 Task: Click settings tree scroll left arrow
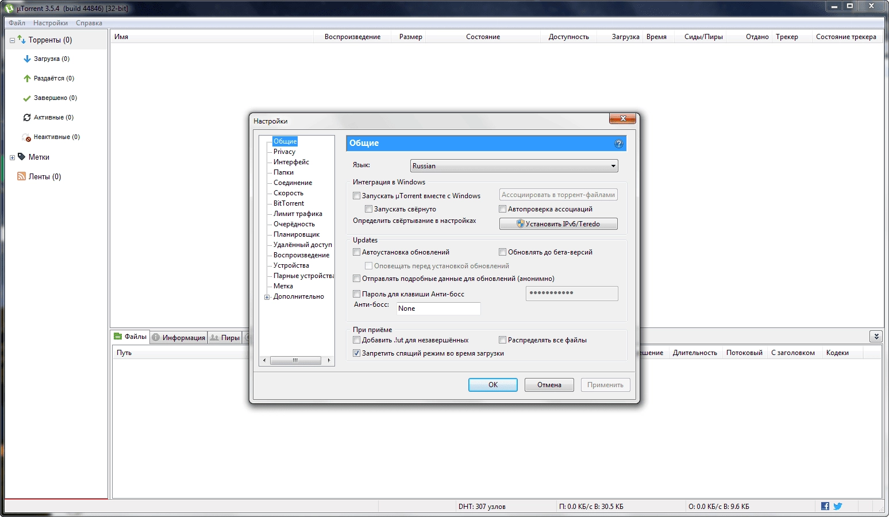pos(264,360)
